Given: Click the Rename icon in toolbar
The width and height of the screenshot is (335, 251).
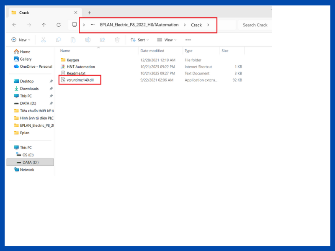Looking at the screenshot, I should click(88, 40).
